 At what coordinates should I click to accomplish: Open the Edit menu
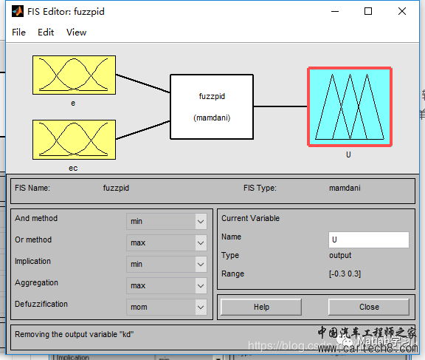(46, 33)
